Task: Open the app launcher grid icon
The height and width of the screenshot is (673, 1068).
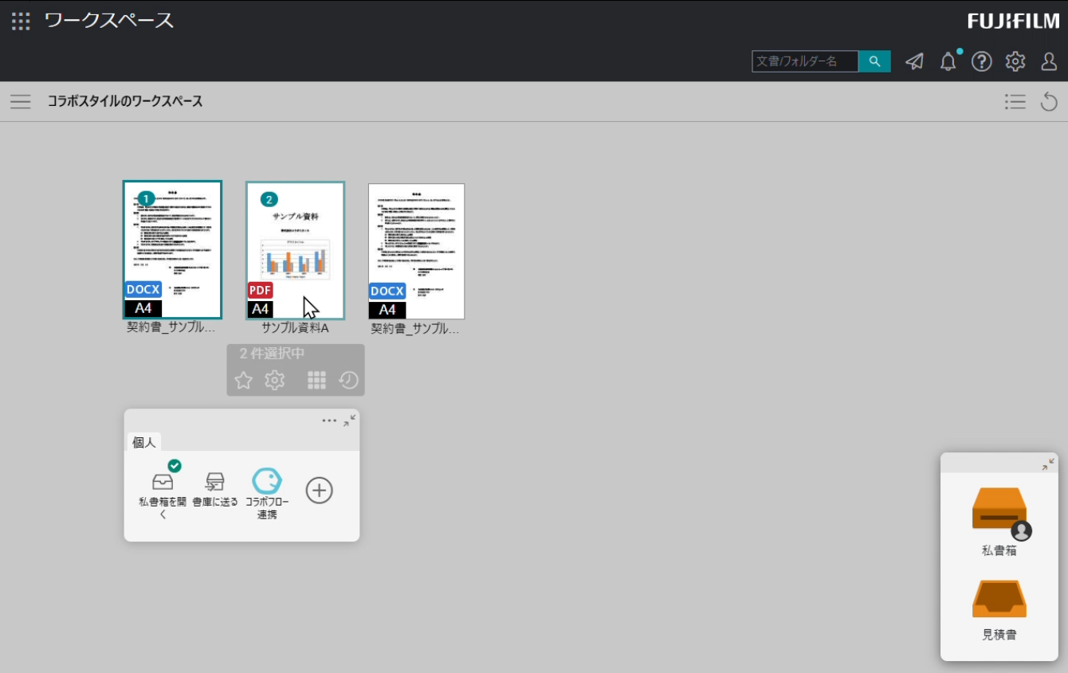Action: point(21,21)
